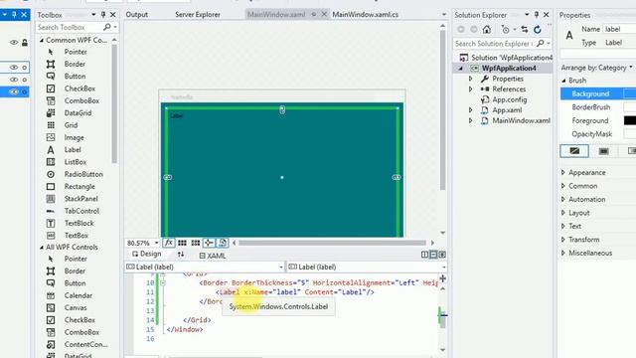The image size is (636, 358).
Task: Switch to horizontal split view
Action: (x=433, y=255)
